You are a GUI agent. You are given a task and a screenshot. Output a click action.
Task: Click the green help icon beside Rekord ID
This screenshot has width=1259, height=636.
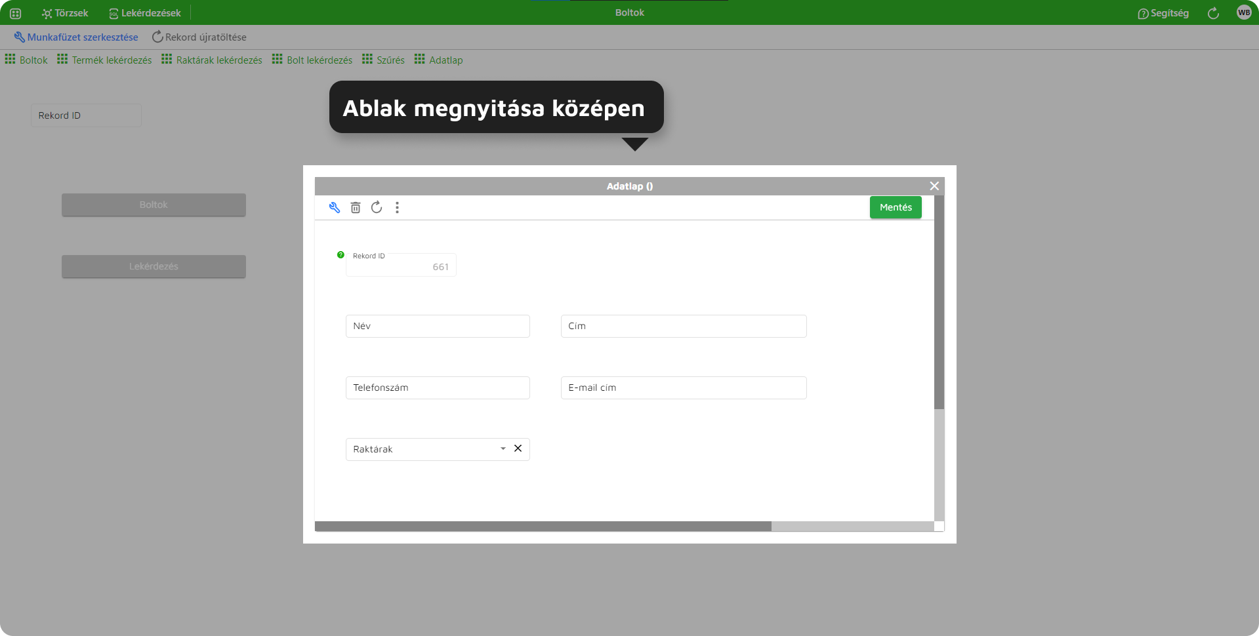coord(341,254)
